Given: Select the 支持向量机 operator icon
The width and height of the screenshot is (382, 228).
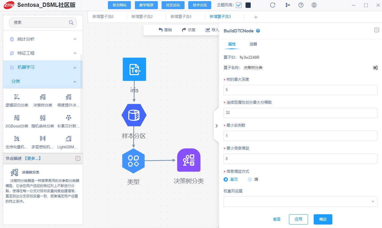Looking at the screenshot, I should click(17, 139).
